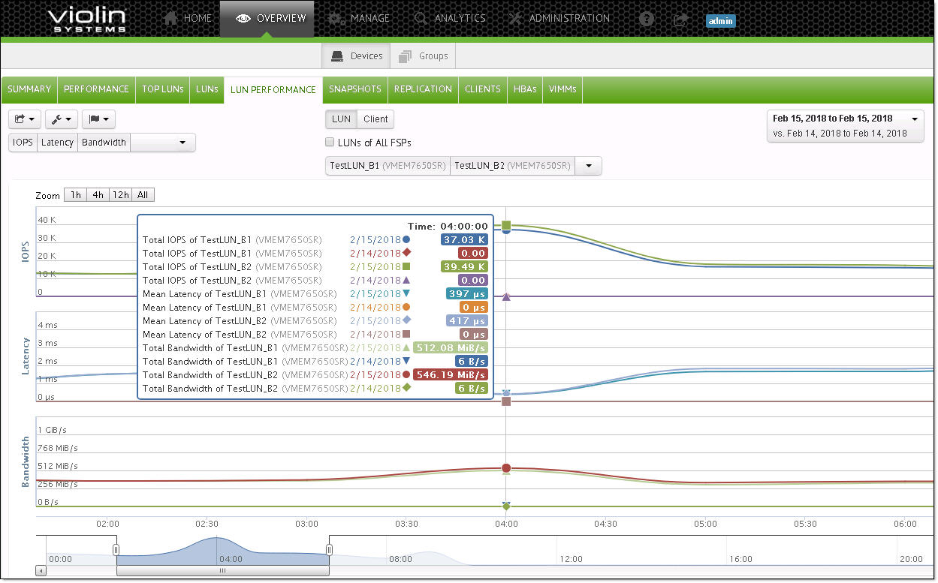Click the Time: 04:00:00 tooltip header
The height and width of the screenshot is (583, 938).
[x=448, y=226]
